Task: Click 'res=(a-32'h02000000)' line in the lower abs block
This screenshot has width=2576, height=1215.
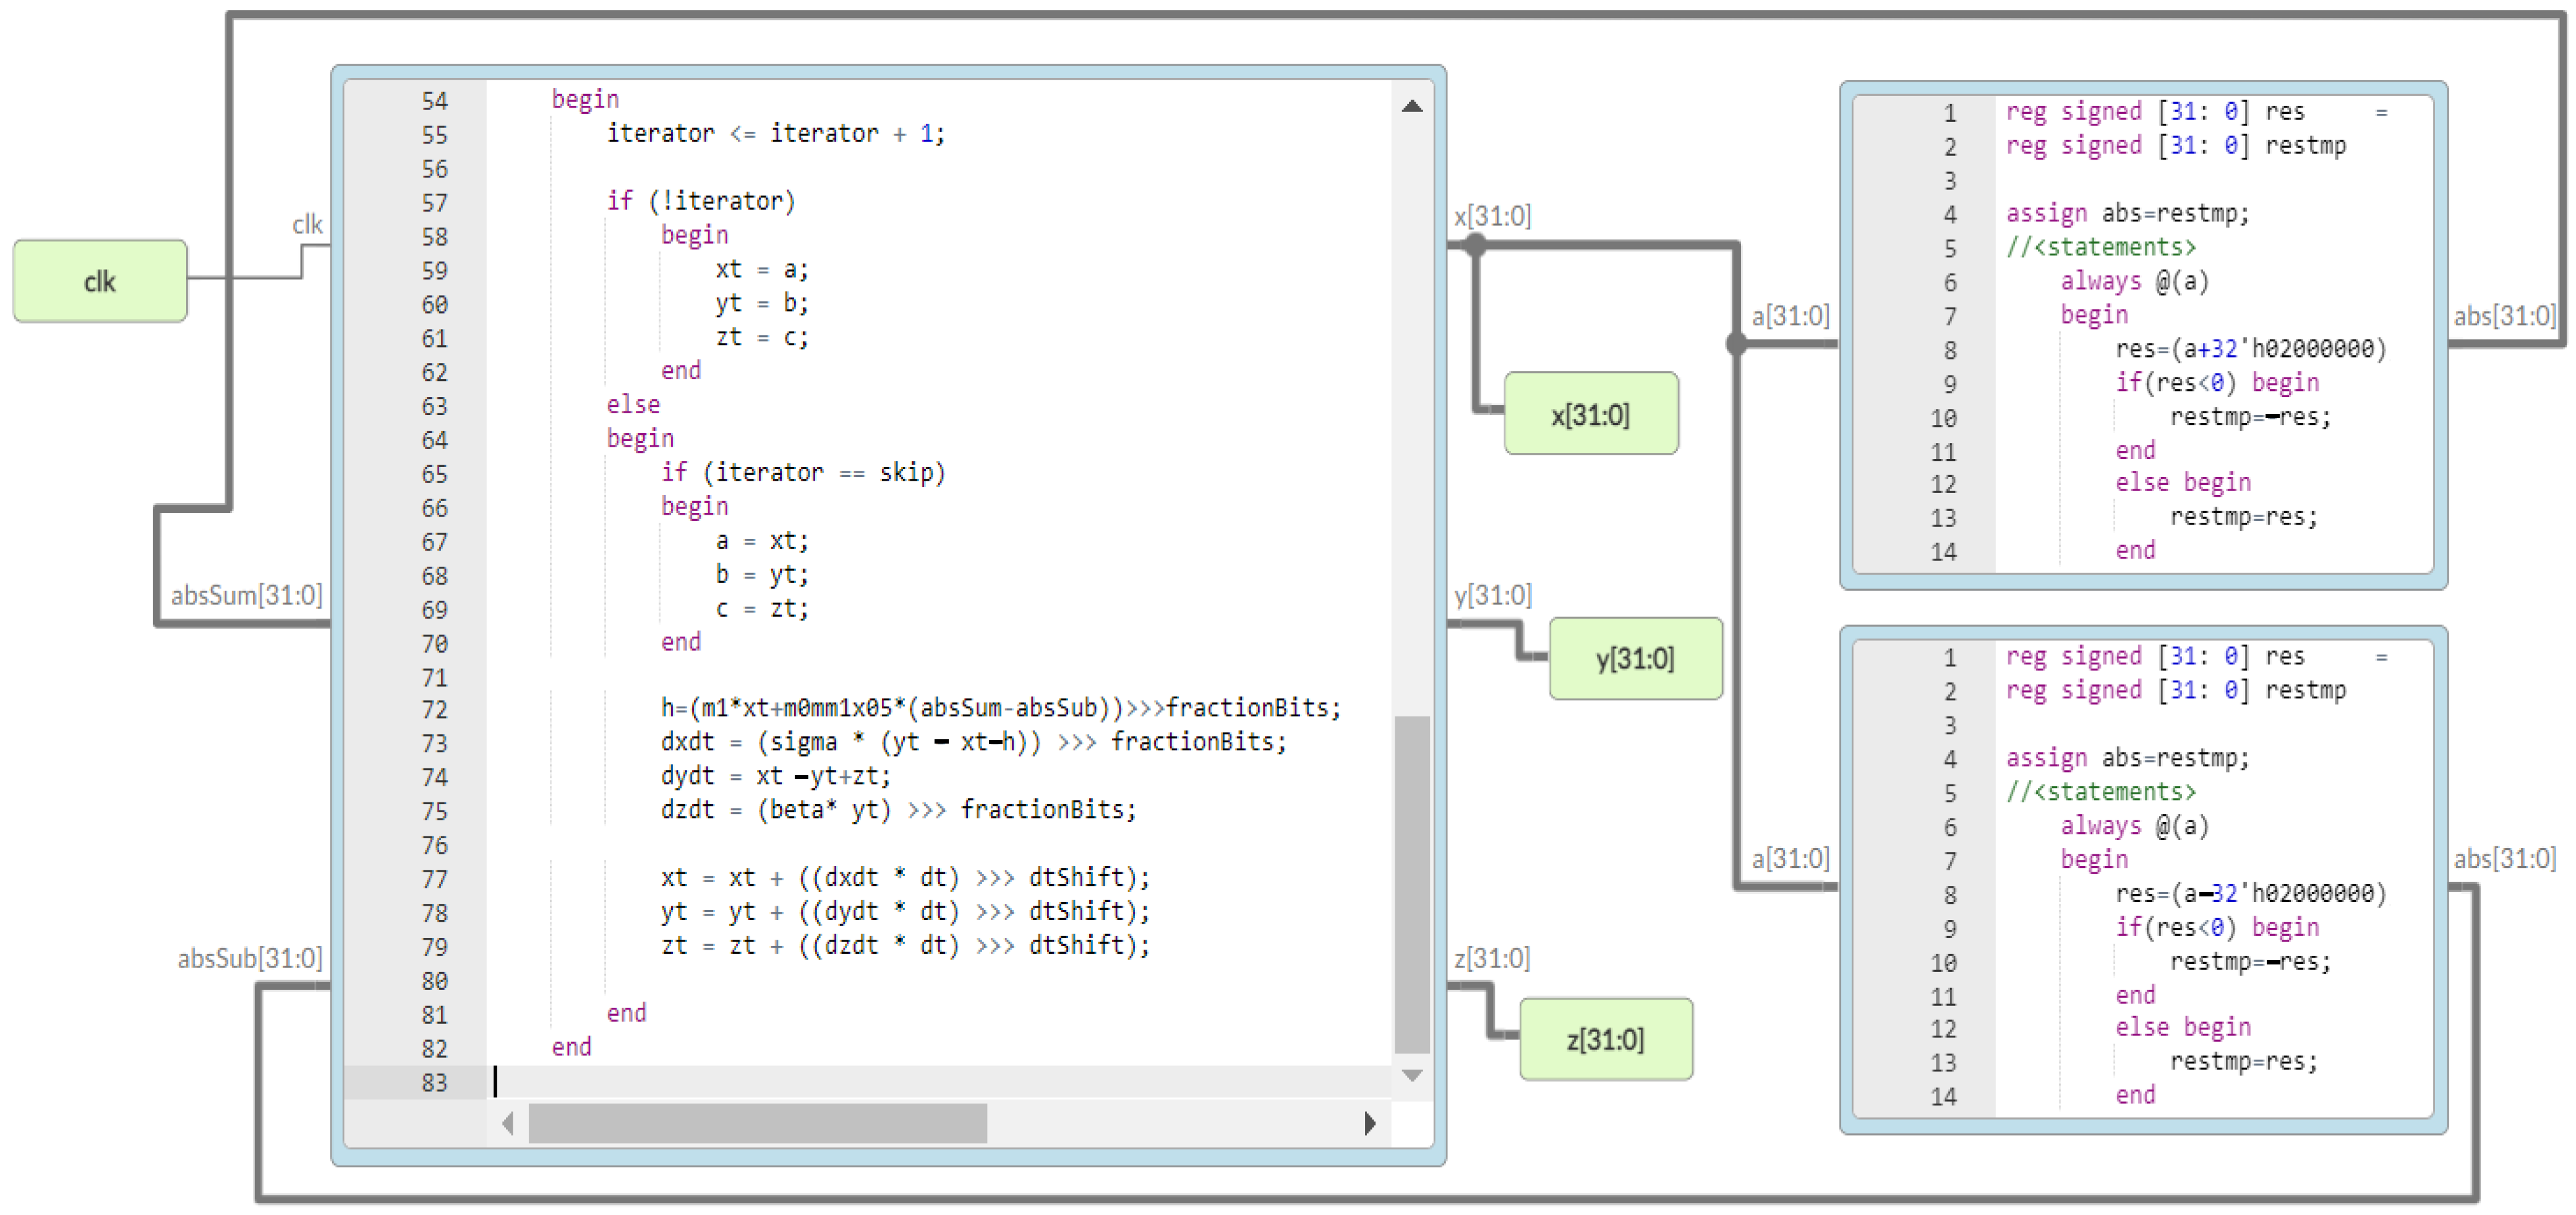Action: click(x=2250, y=893)
